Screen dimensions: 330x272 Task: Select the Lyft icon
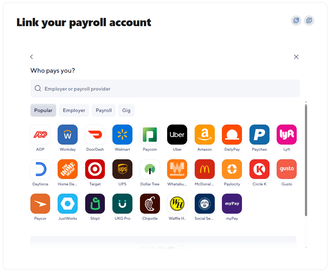[287, 135]
